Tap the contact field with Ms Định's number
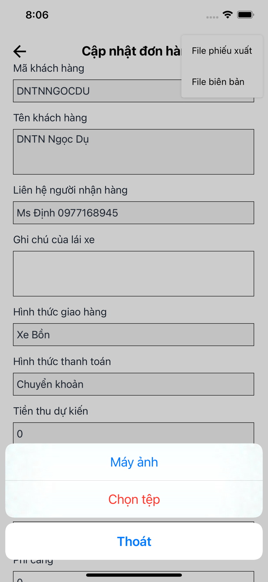The width and height of the screenshot is (268, 582). (133, 213)
